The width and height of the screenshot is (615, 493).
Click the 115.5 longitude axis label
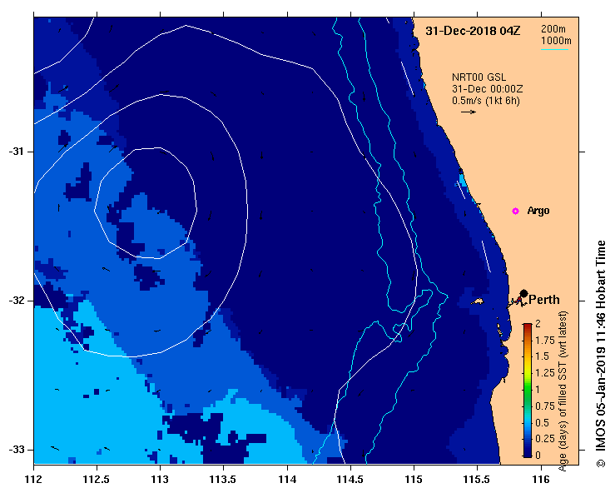pos(478,480)
